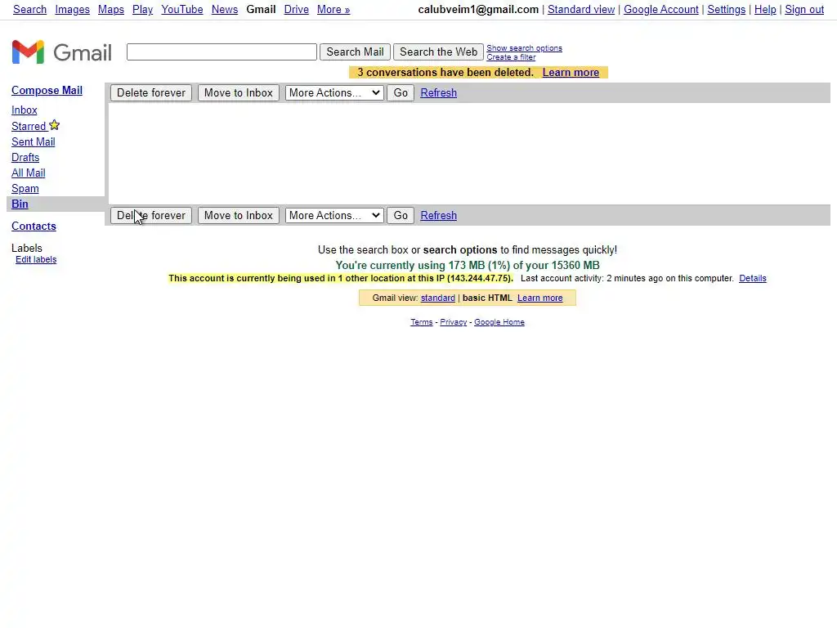Viewport: 837px width, 628px height.
Task: Open Search in the top Google bar
Action: [30, 10]
